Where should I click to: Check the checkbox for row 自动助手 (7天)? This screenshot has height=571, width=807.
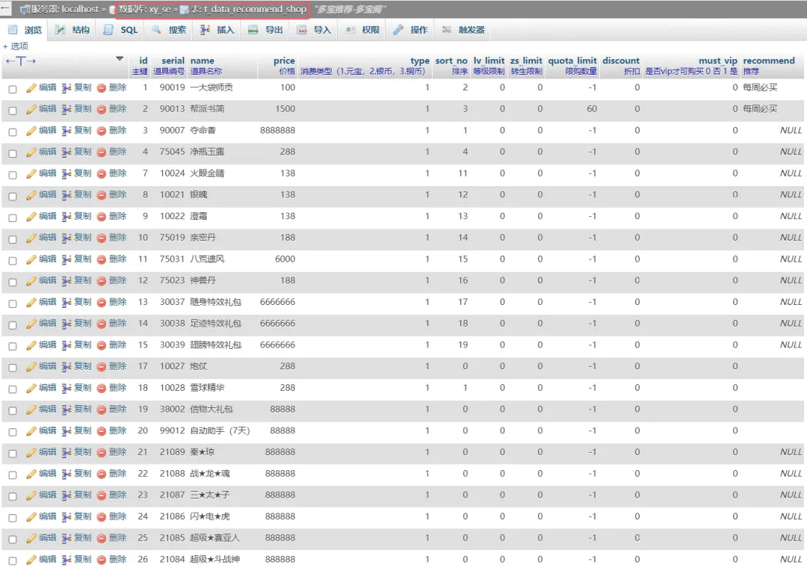point(12,432)
